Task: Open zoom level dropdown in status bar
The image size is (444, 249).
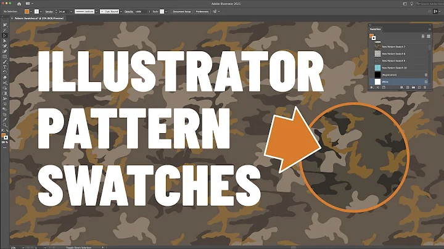Action: click(23, 247)
